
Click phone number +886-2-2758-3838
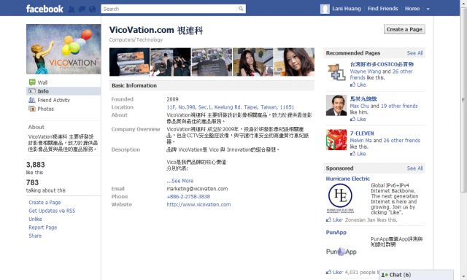click(188, 197)
